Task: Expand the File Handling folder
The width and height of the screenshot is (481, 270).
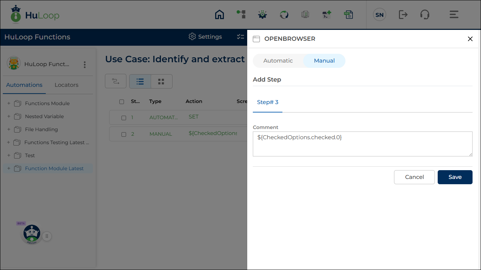Action: point(9,129)
